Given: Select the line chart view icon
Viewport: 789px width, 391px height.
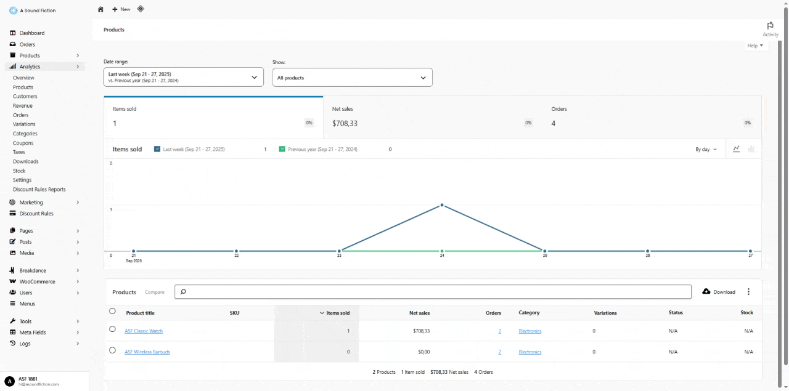Looking at the screenshot, I should click(736, 148).
